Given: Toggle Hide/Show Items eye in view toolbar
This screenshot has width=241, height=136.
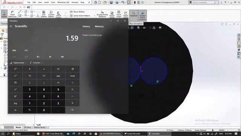Looking at the screenshot, I should (x=144, y=28).
